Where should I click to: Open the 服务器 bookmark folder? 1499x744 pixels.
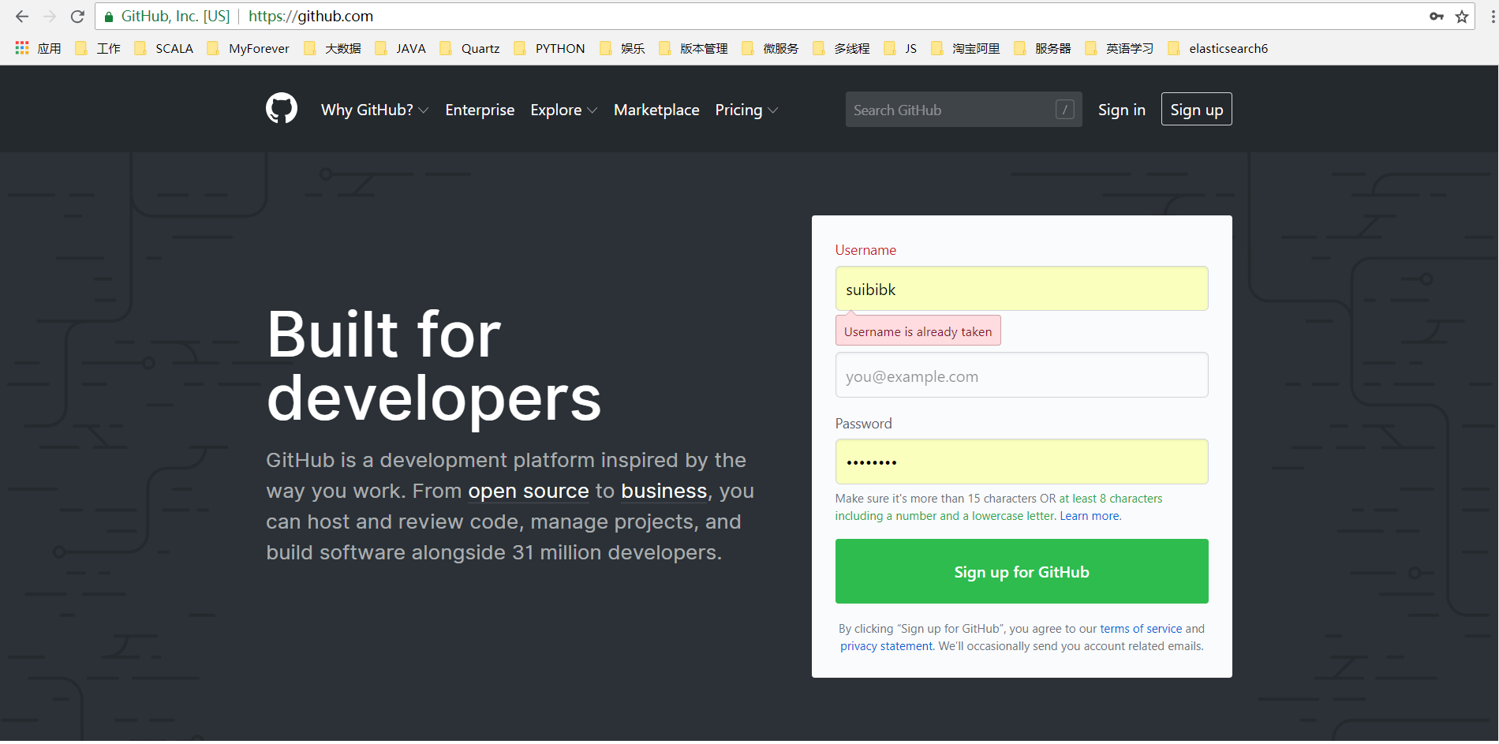tap(1042, 48)
